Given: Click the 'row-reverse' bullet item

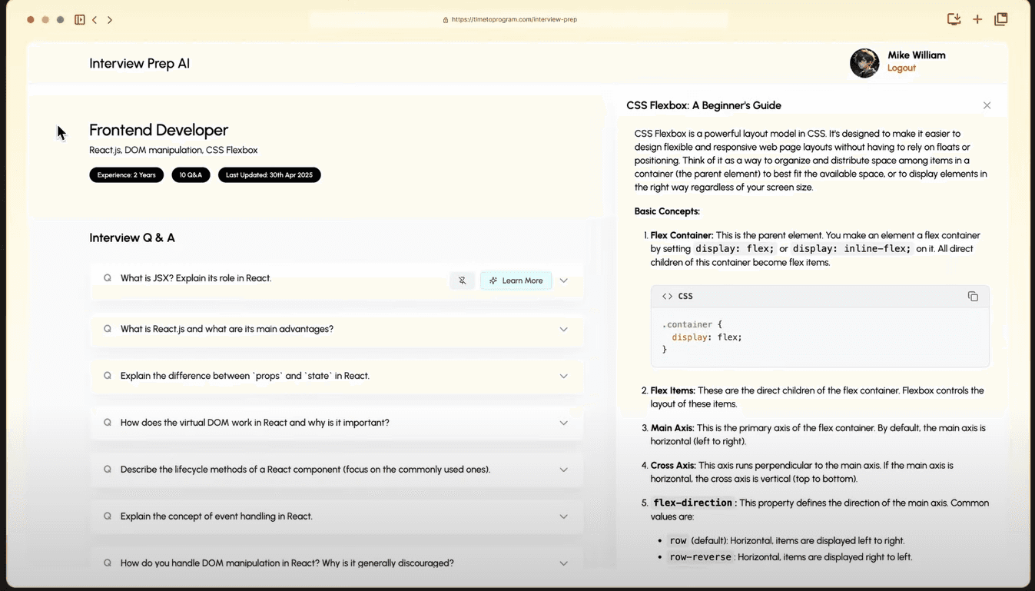Looking at the screenshot, I should 791,557.
